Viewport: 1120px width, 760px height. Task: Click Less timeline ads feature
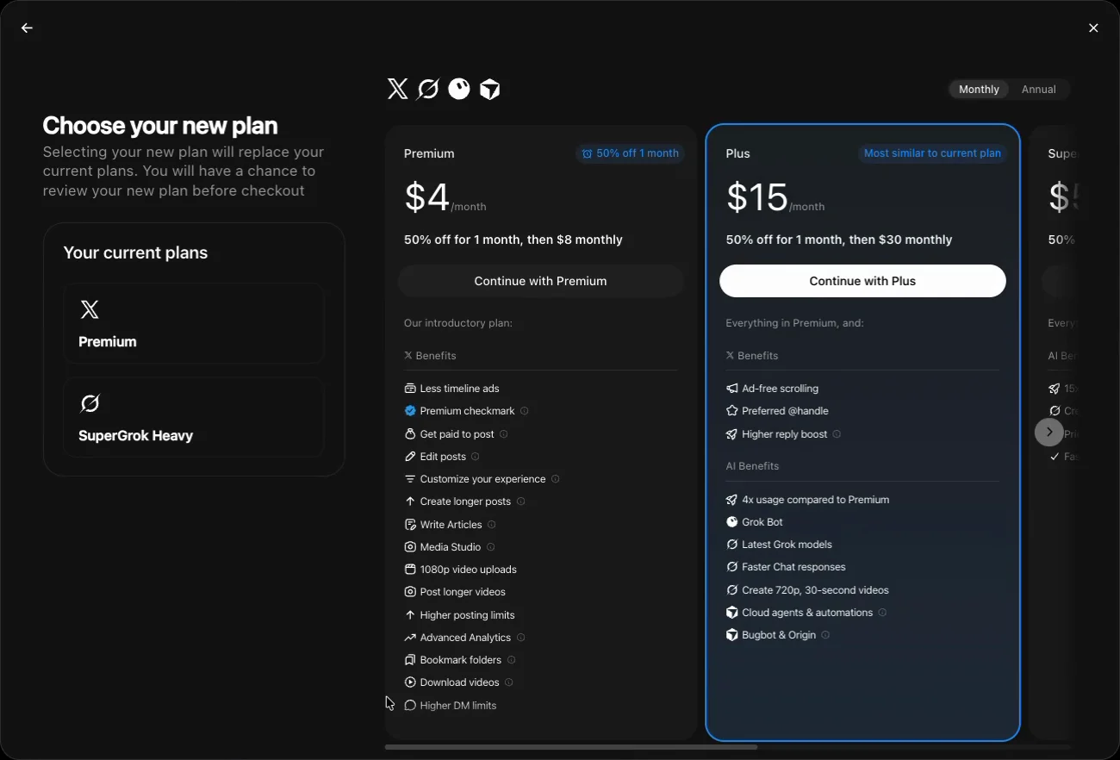tap(451, 389)
